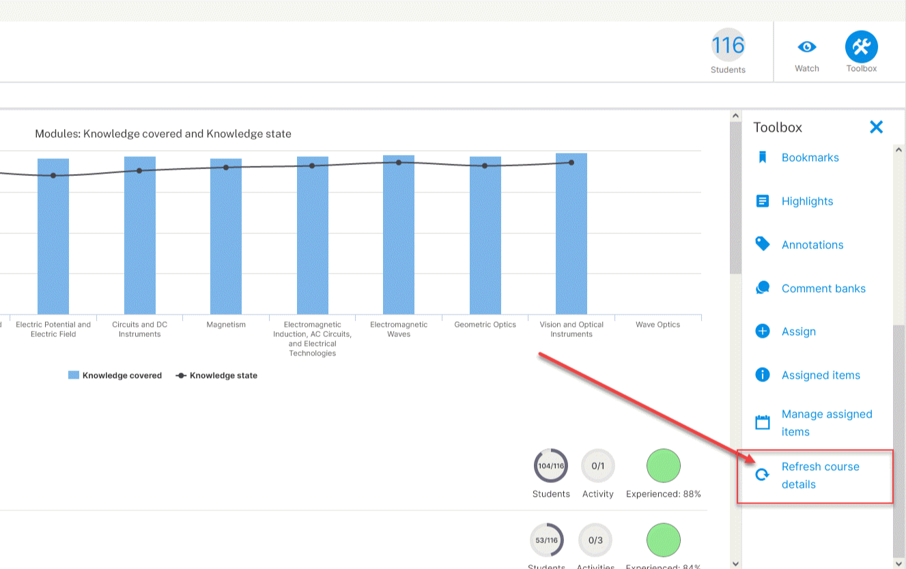Select Refresh course details link

coord(820,476)
